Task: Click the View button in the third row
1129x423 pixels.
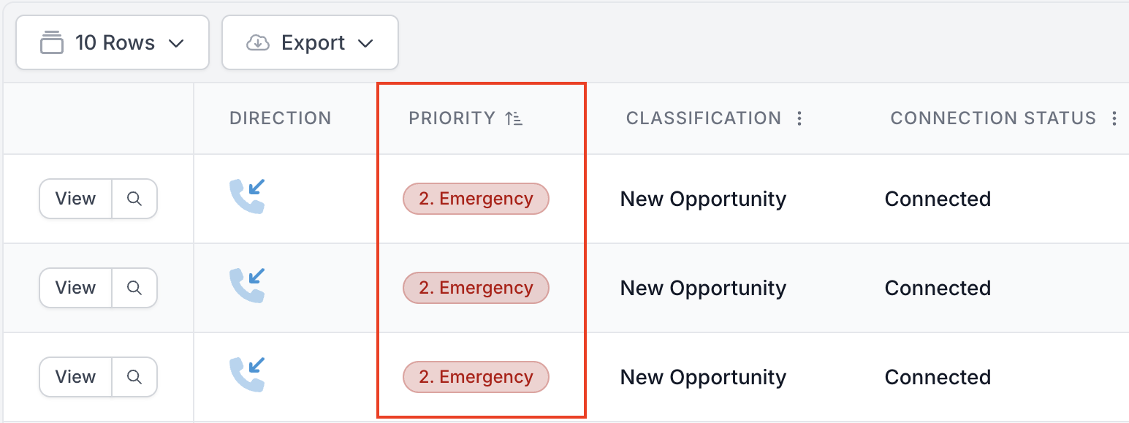Action: coord(76,377)
